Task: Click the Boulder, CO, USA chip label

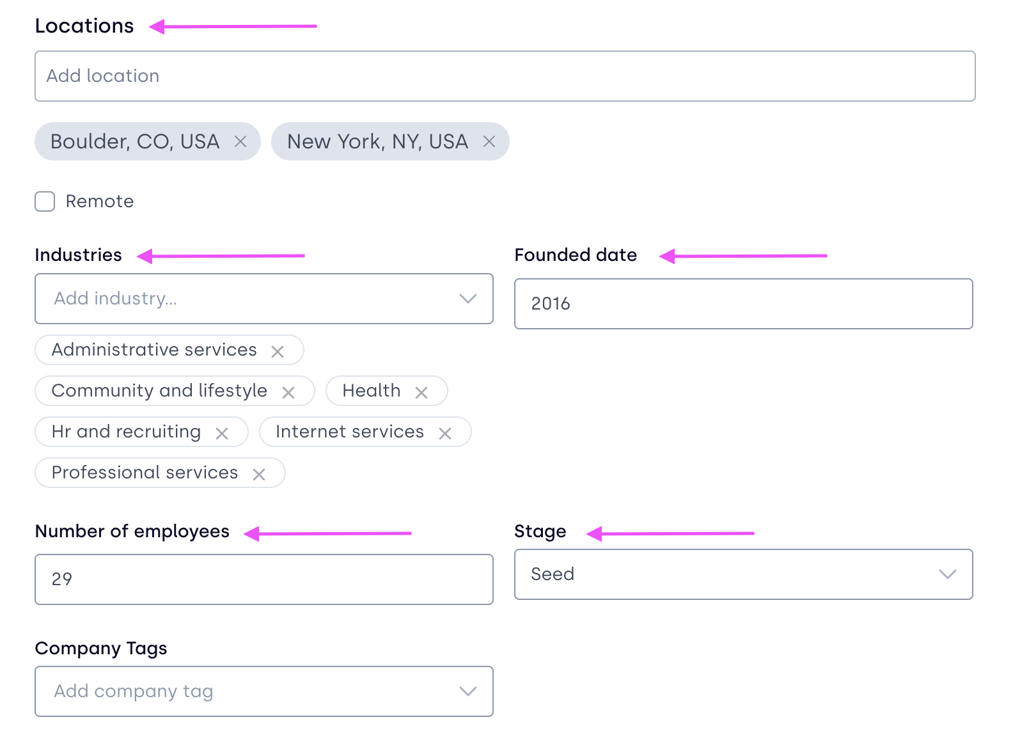Action: (135, 141)
